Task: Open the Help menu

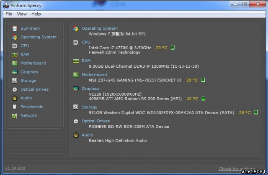Action: click(36, 14)
